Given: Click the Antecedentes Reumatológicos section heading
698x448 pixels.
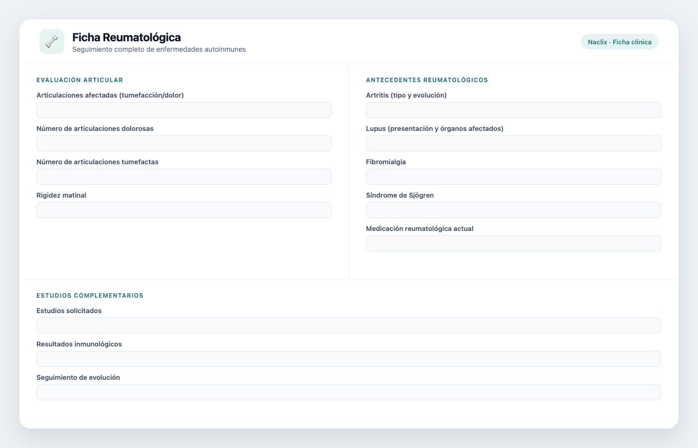Looking at the screenshot, I should coord(427,80).
